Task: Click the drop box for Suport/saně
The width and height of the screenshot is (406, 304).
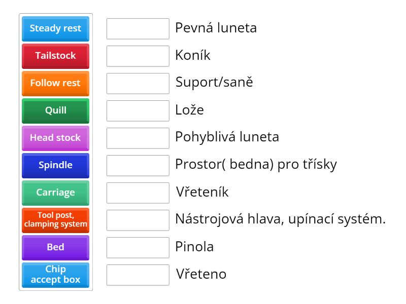Action: pos(138,83)
